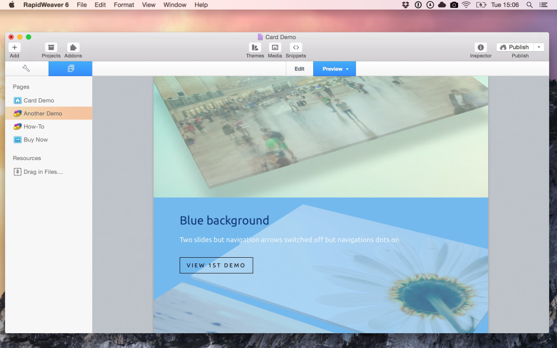Viewport: 557px width, 348px height.
Task: Click the circular clock menu bar icon
Action: tap(430, 5)
